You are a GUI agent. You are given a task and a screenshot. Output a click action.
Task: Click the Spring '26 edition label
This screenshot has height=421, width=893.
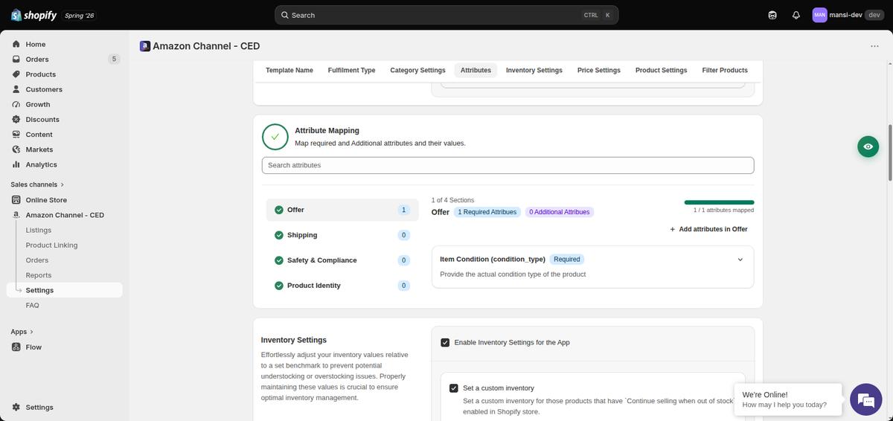point(80,15)
